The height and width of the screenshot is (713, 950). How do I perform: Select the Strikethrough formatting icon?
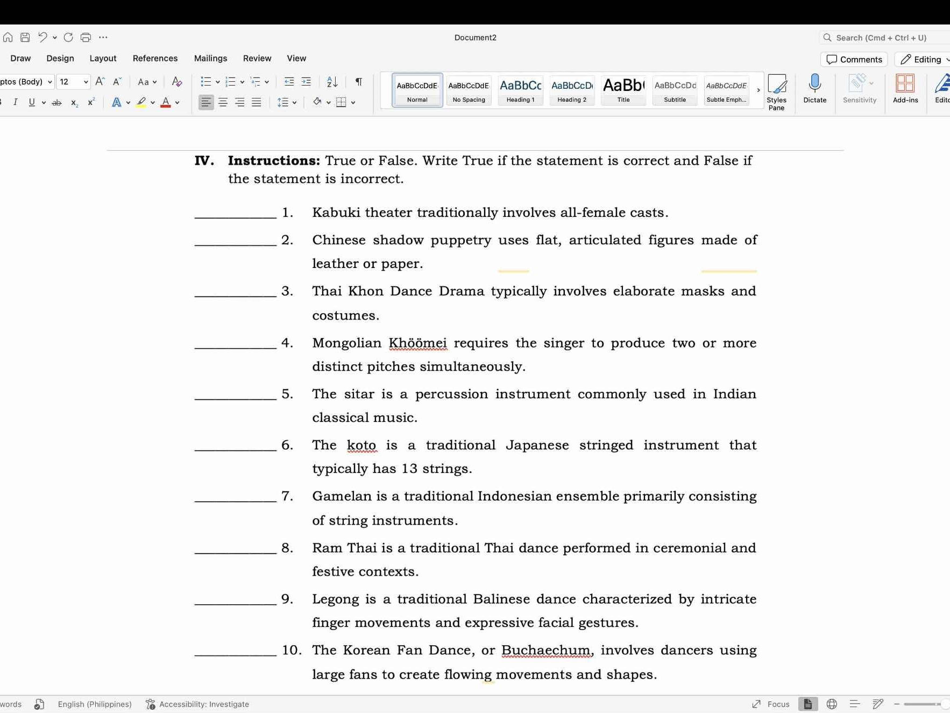56,102
